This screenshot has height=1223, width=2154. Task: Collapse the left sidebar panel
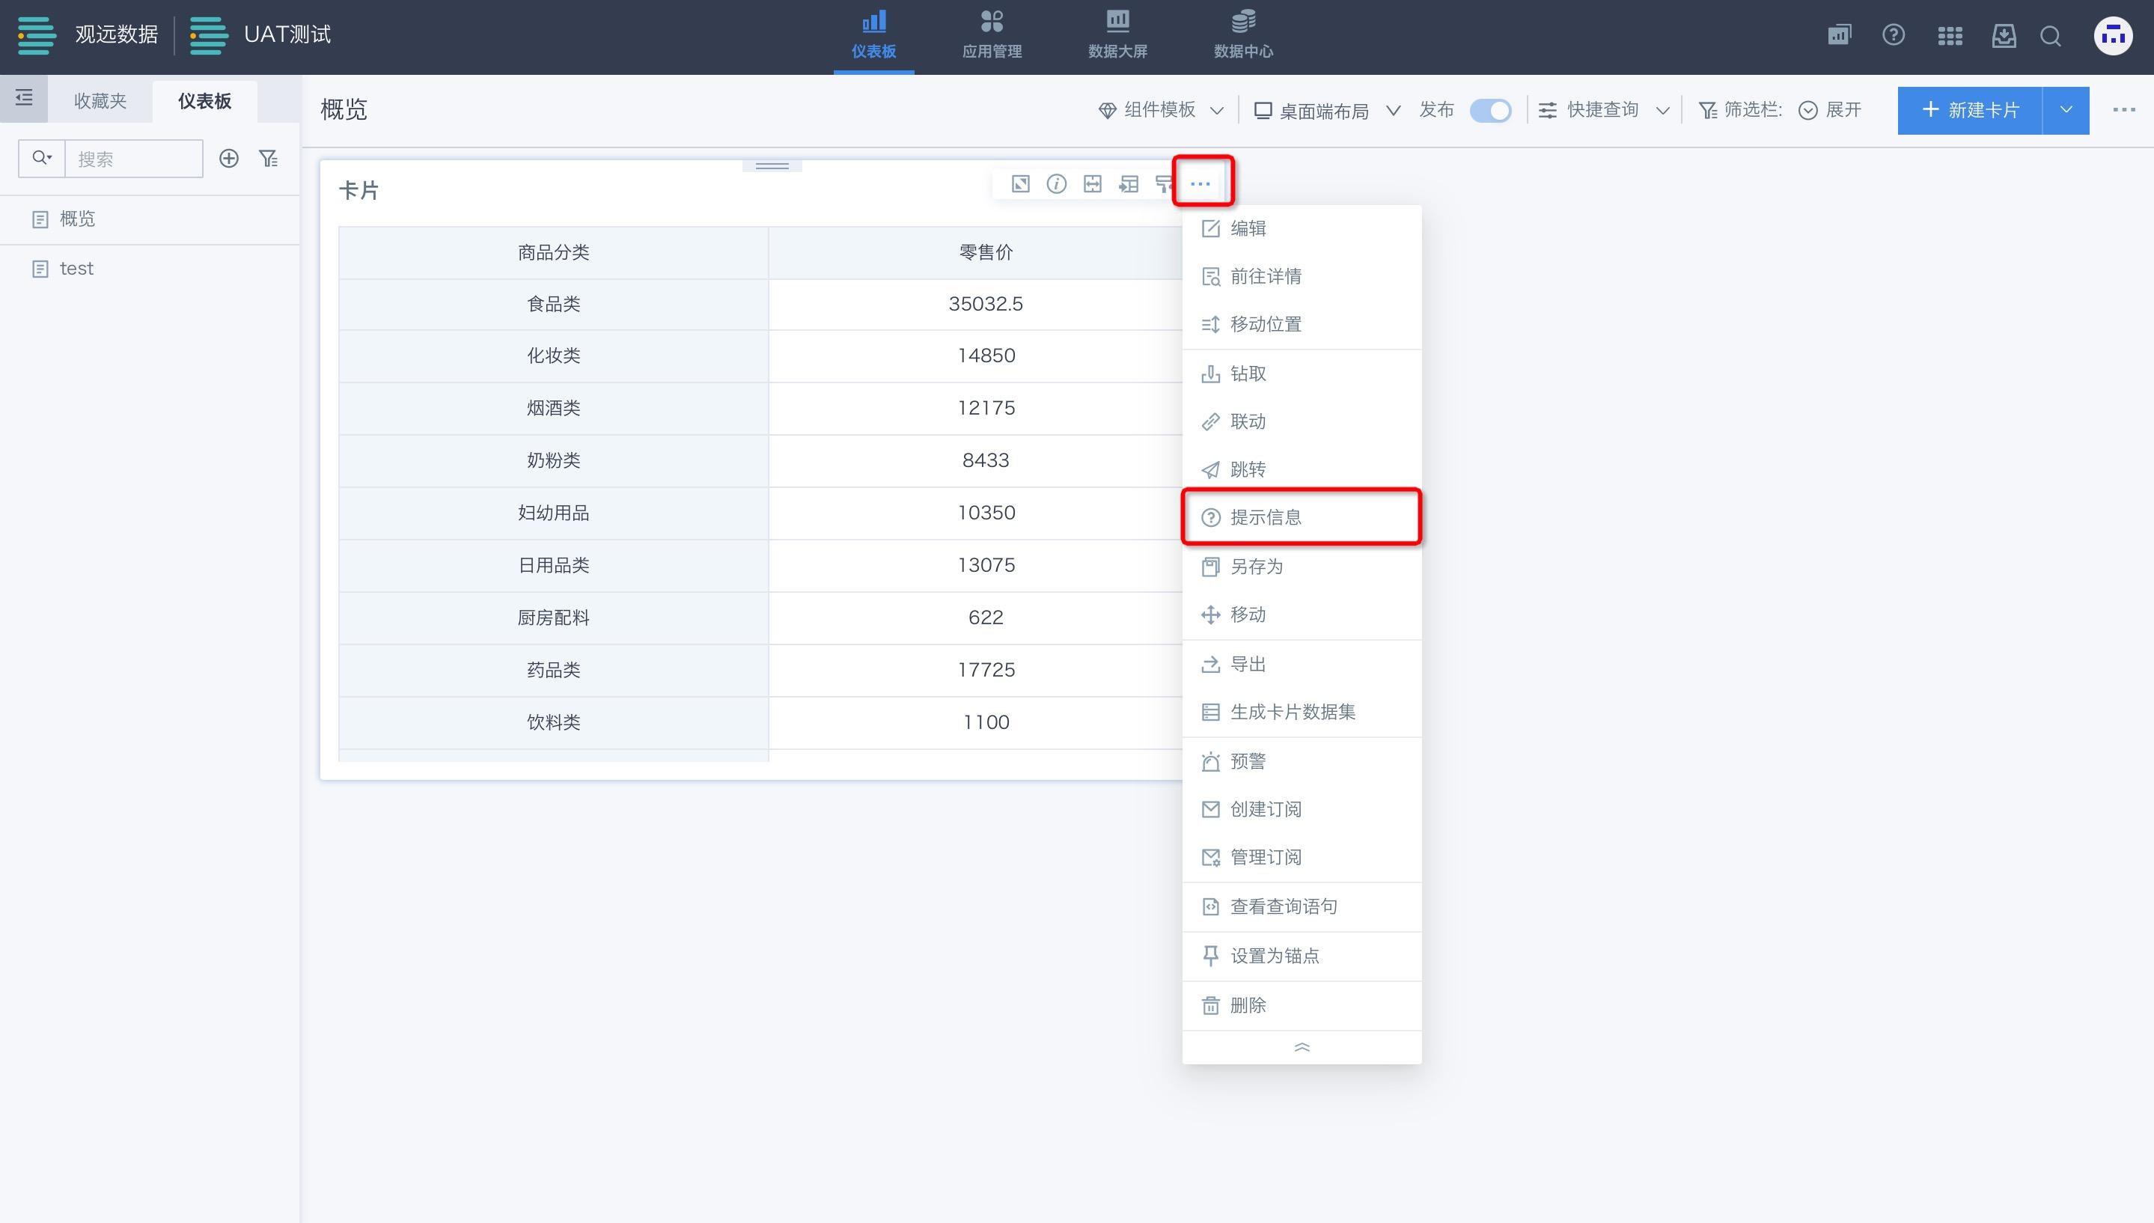pos(25,98)
